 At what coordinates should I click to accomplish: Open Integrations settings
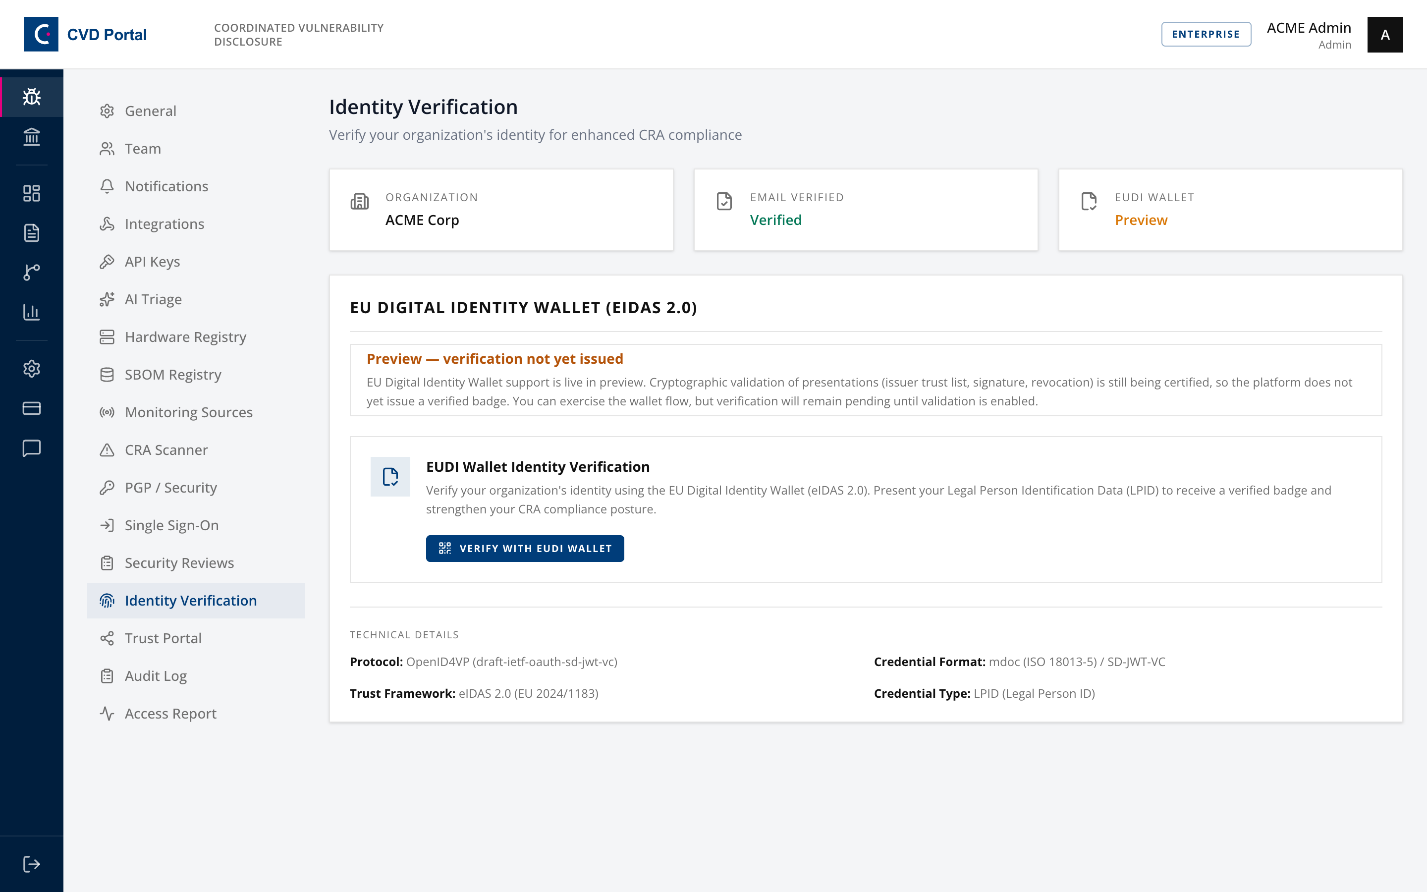(196, 224)
